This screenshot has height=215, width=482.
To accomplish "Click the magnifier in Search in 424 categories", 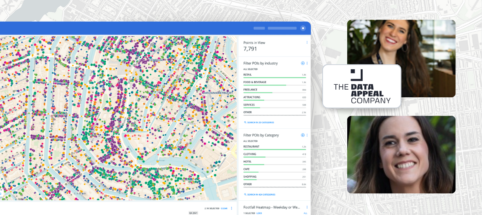I will tap(245, 195).
